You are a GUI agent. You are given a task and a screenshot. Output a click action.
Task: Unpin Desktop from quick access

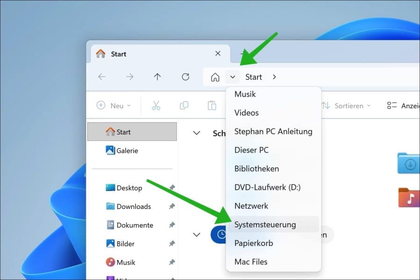coord(172,188)
